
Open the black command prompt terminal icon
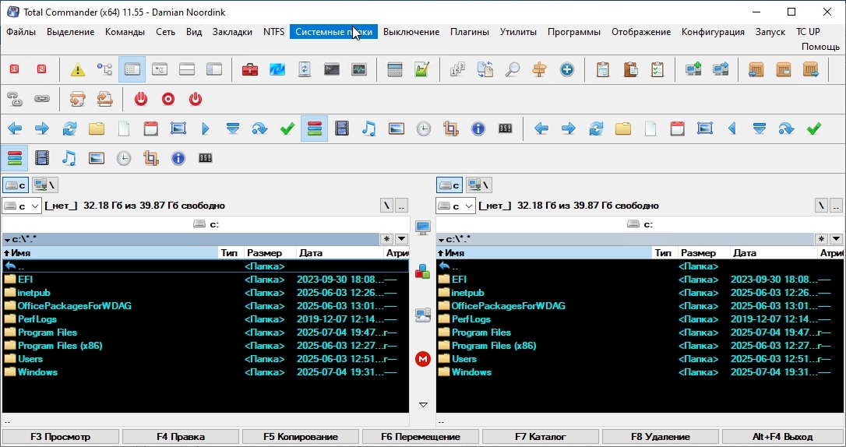(332, 69)
